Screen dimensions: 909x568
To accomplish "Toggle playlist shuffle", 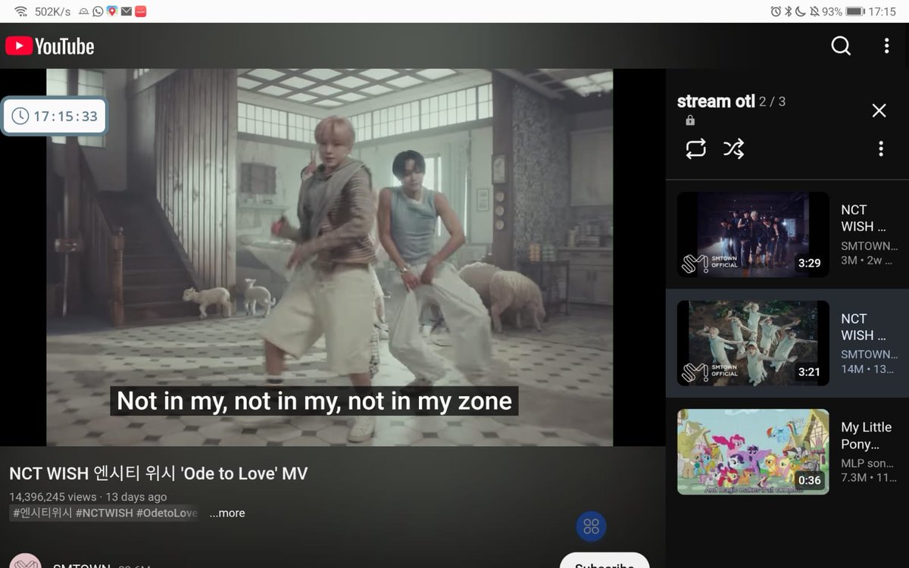I will coord(733,149).
